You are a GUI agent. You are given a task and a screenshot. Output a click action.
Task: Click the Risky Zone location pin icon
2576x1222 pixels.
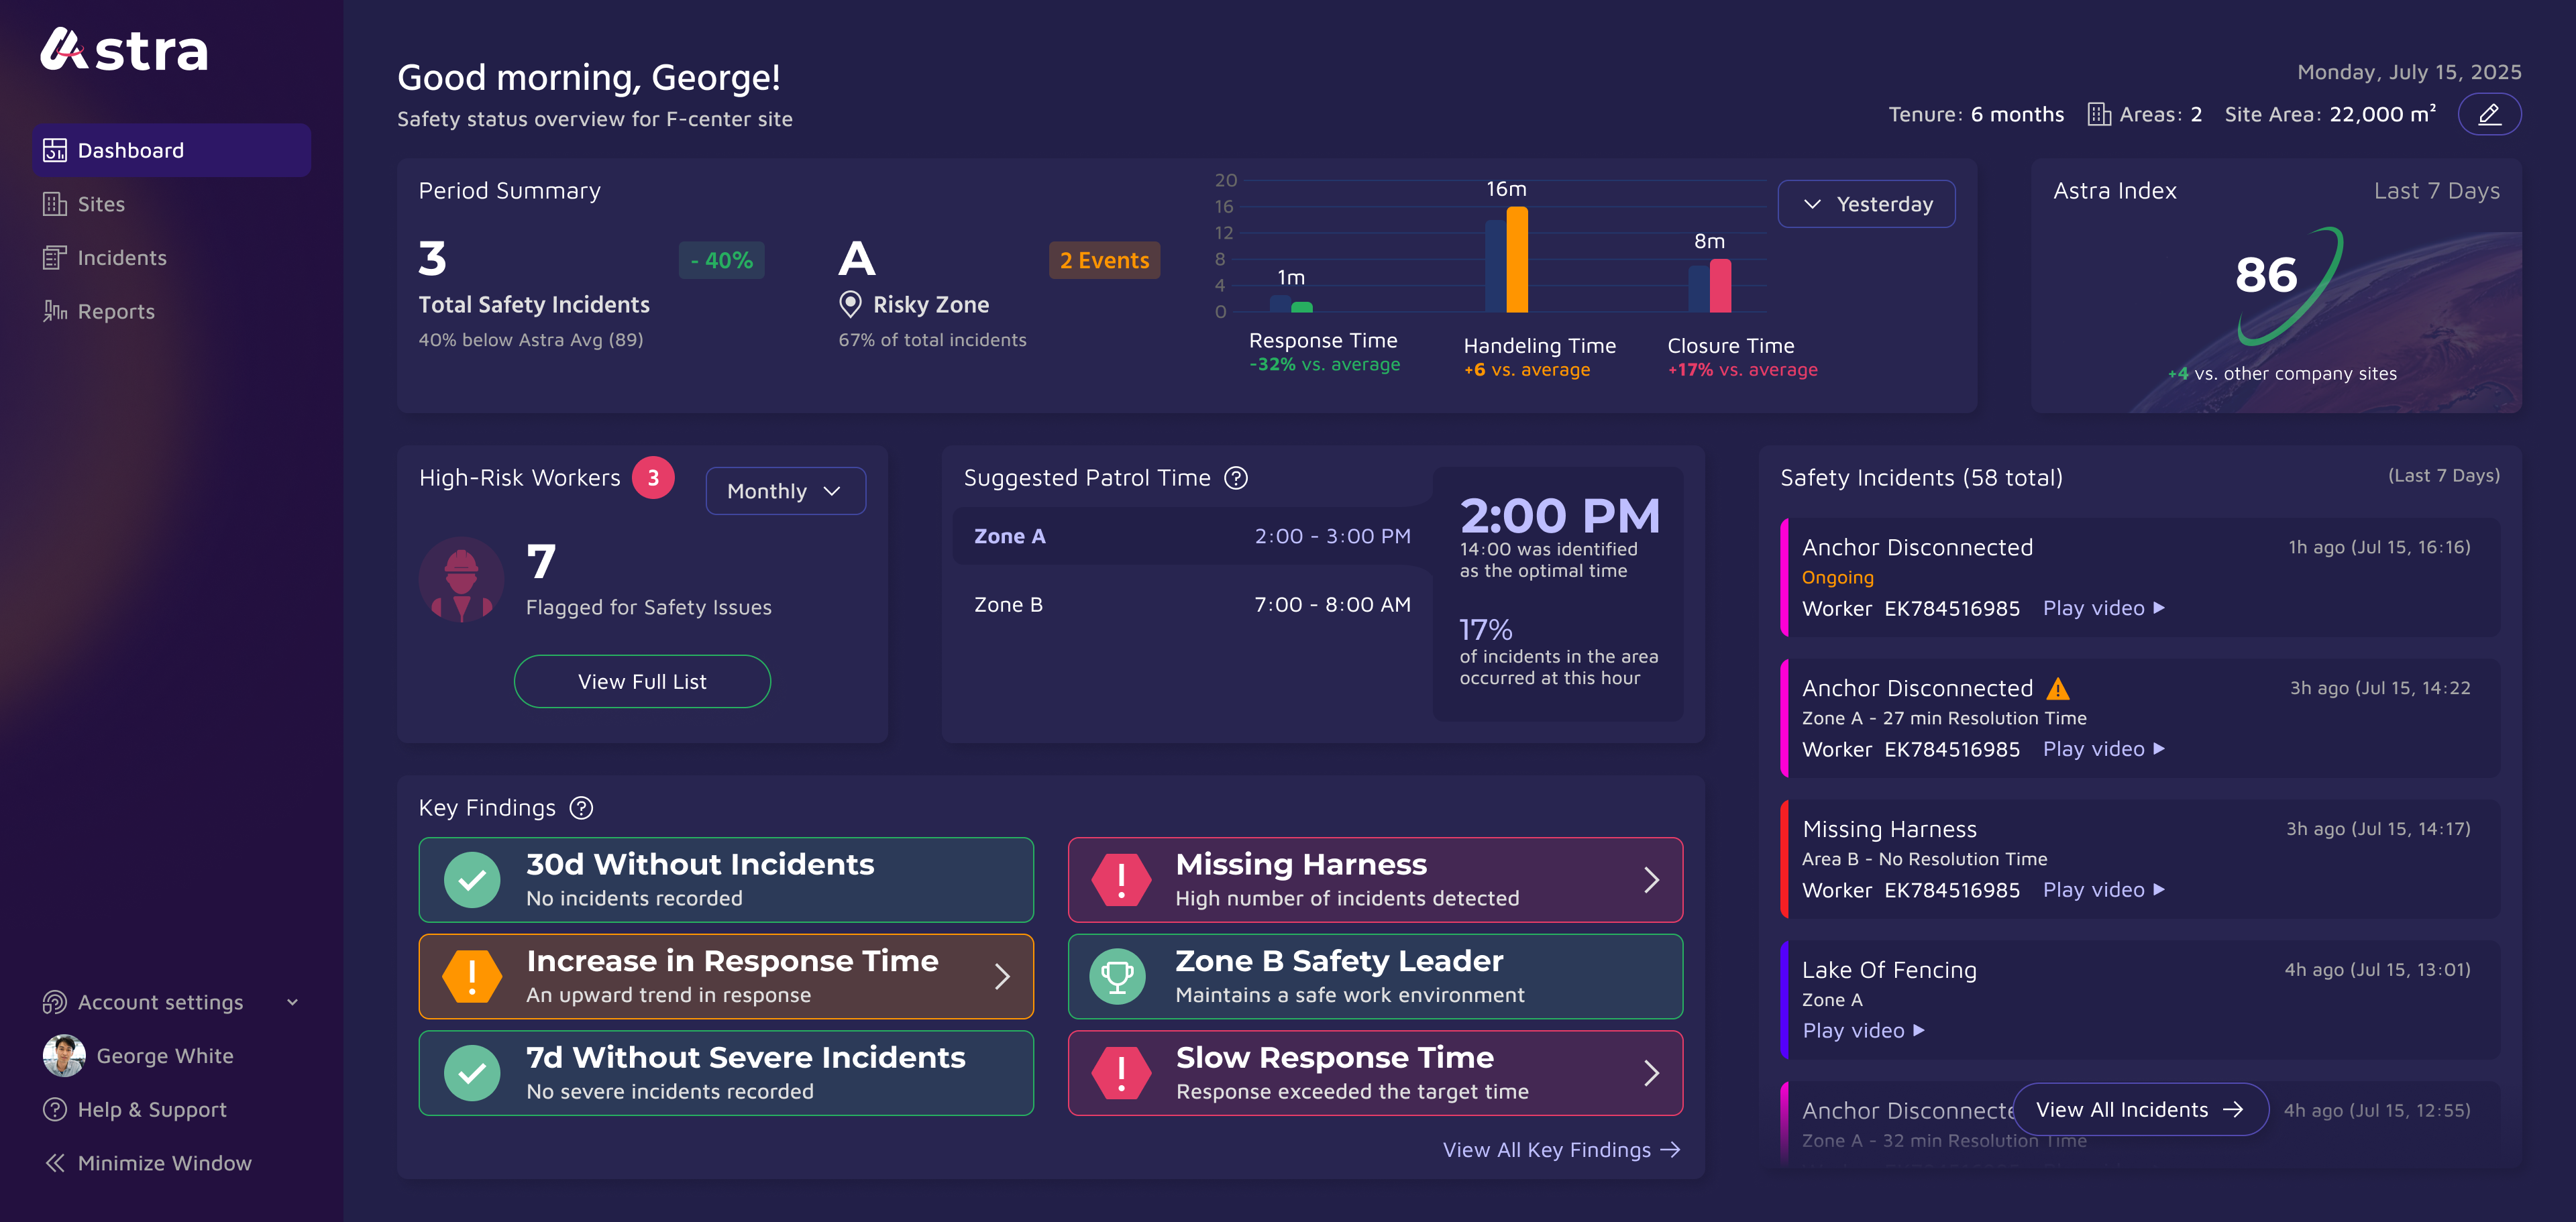coord(850,304)
